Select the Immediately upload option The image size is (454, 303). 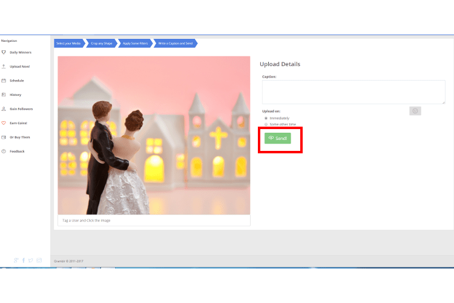pyautogui.click(x=266, y=118)
